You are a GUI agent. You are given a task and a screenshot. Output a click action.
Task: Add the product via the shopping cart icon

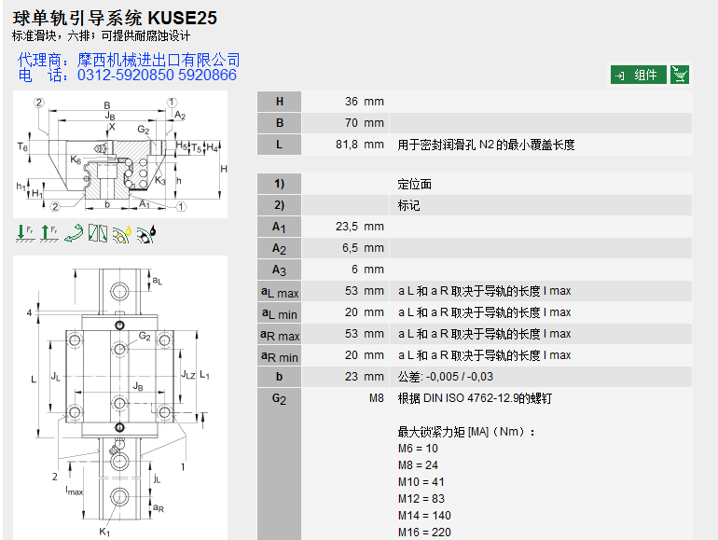pos(681,75)
